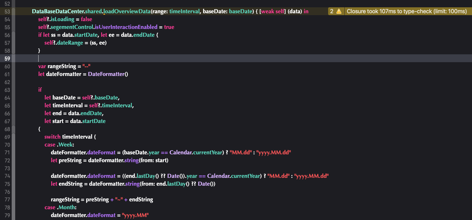The width and height of the screenshot is (472, 220).
Task: Click DataBaseDataCenter in line 53
Action: (x=58, y=11)
